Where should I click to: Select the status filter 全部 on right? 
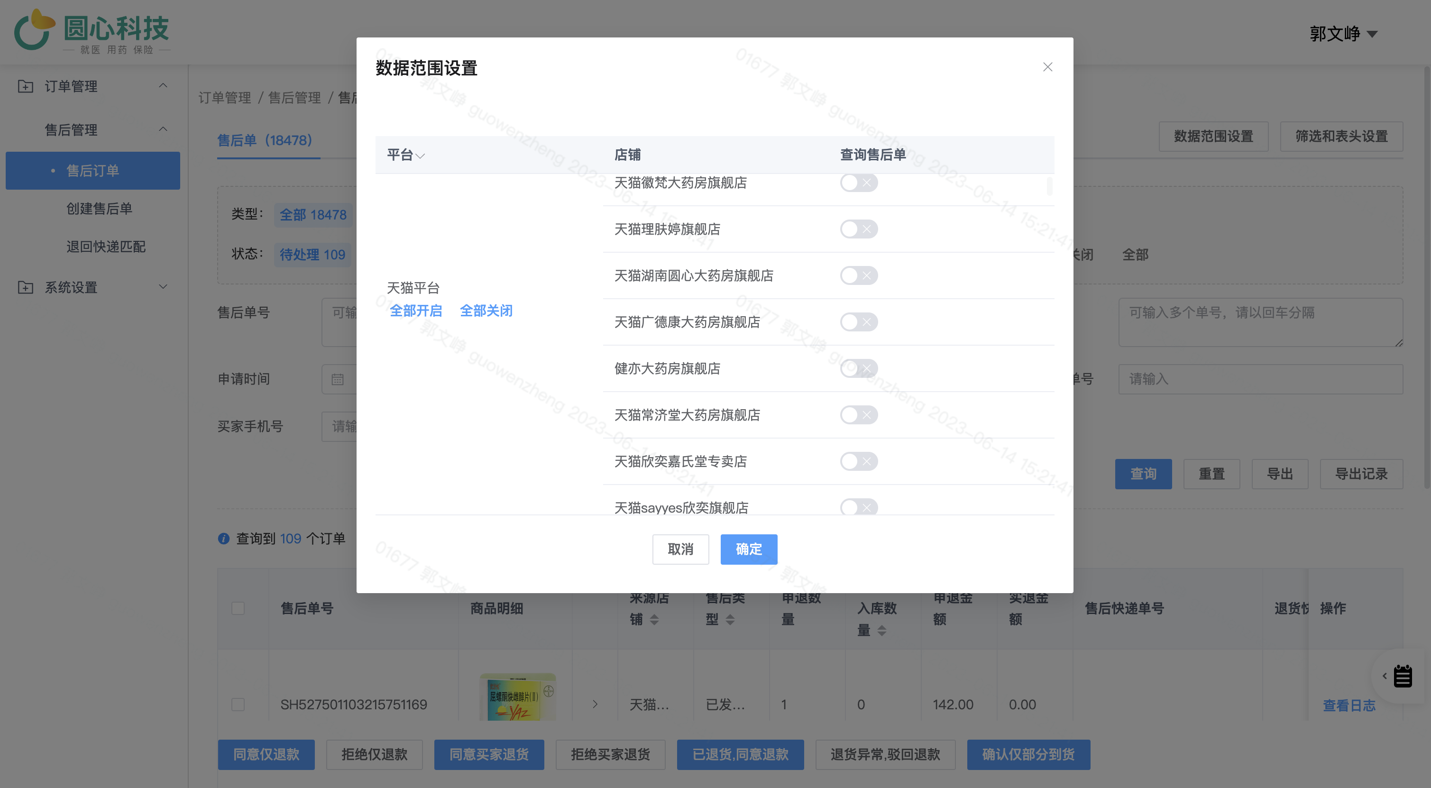pyautogui.click(x=1136, y=255)
